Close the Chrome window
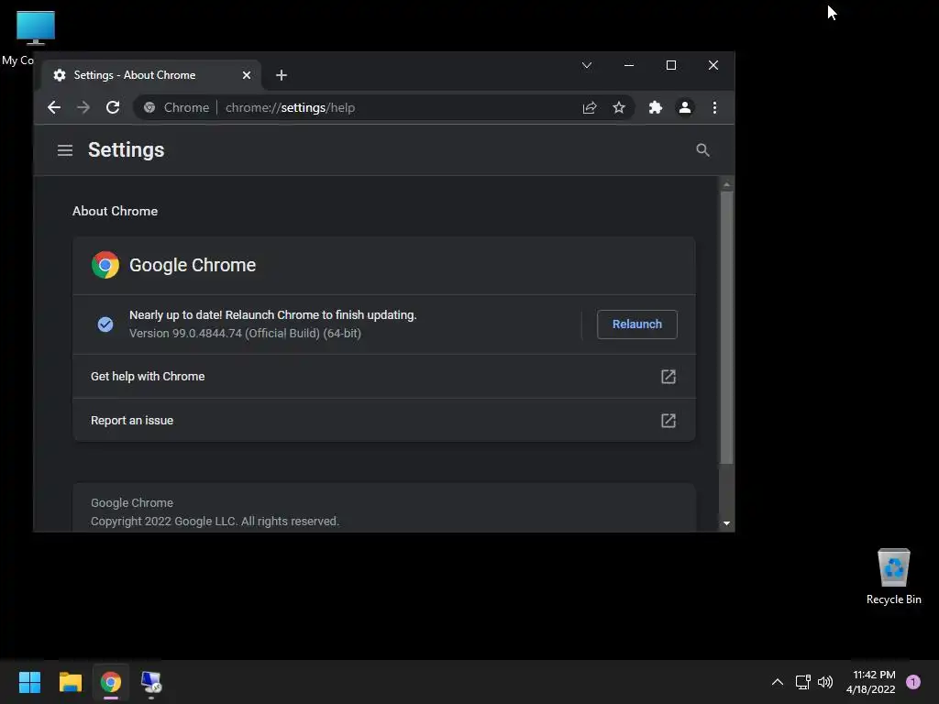 [713, 65]
